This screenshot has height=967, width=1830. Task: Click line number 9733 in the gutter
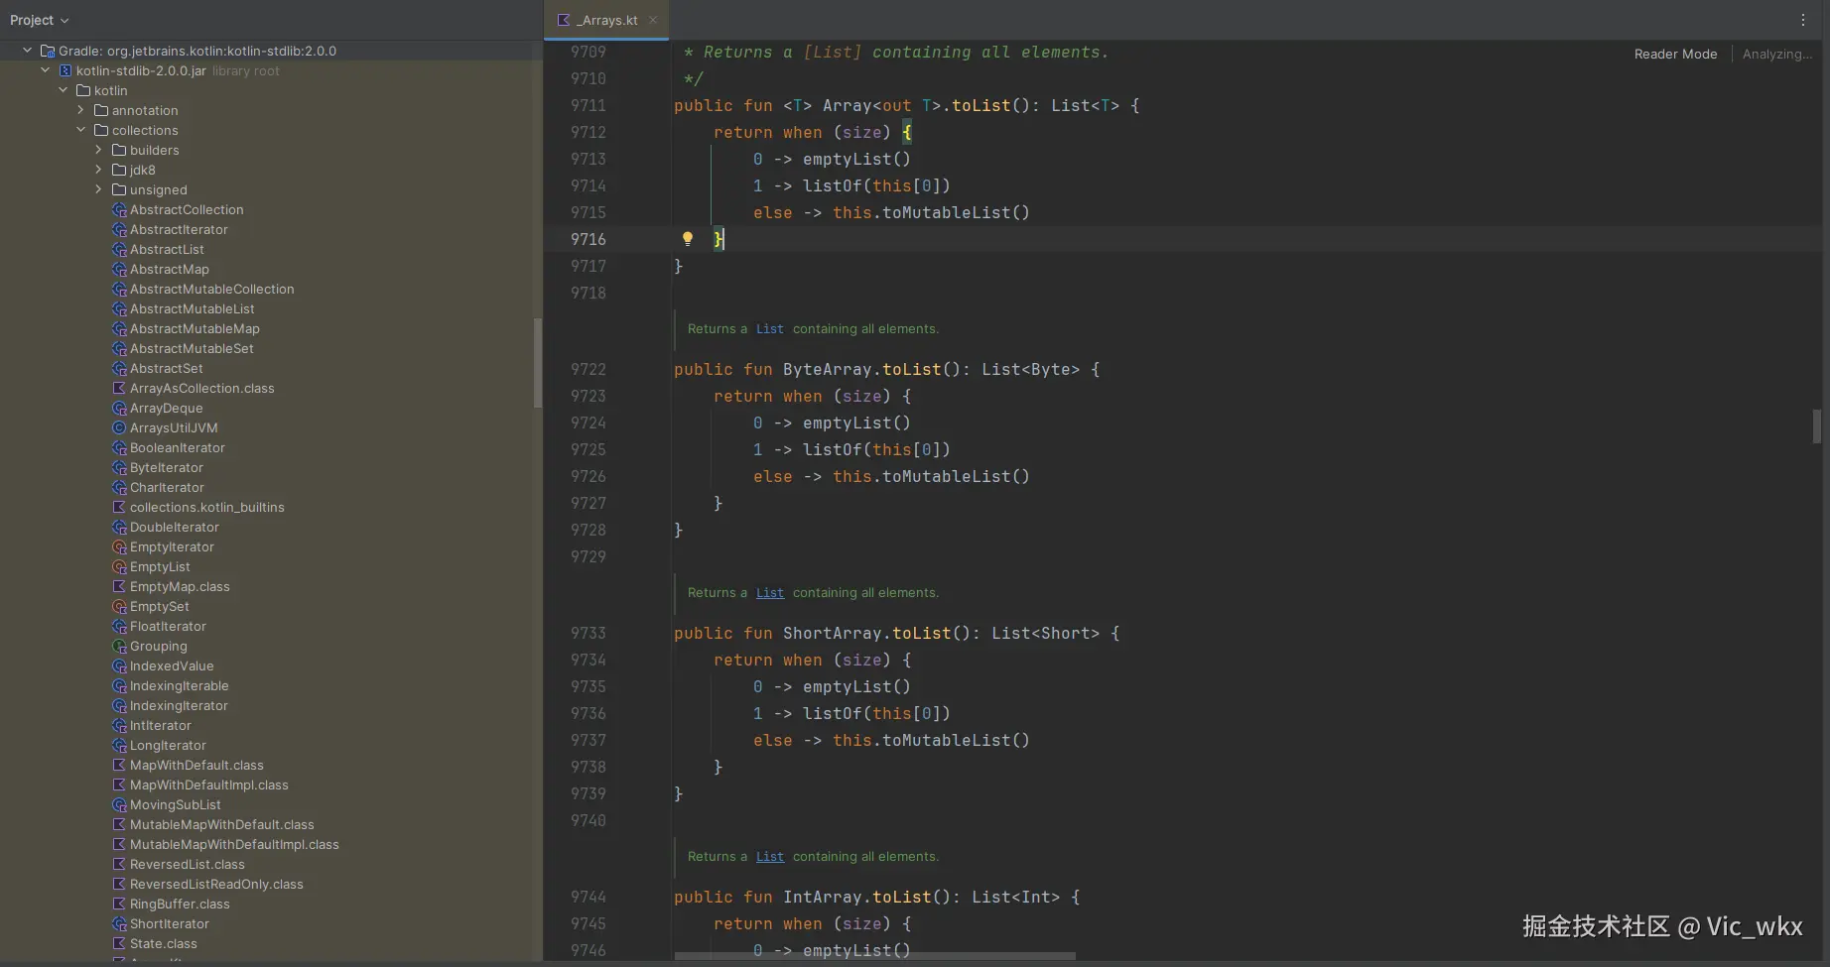pos(588,633)
